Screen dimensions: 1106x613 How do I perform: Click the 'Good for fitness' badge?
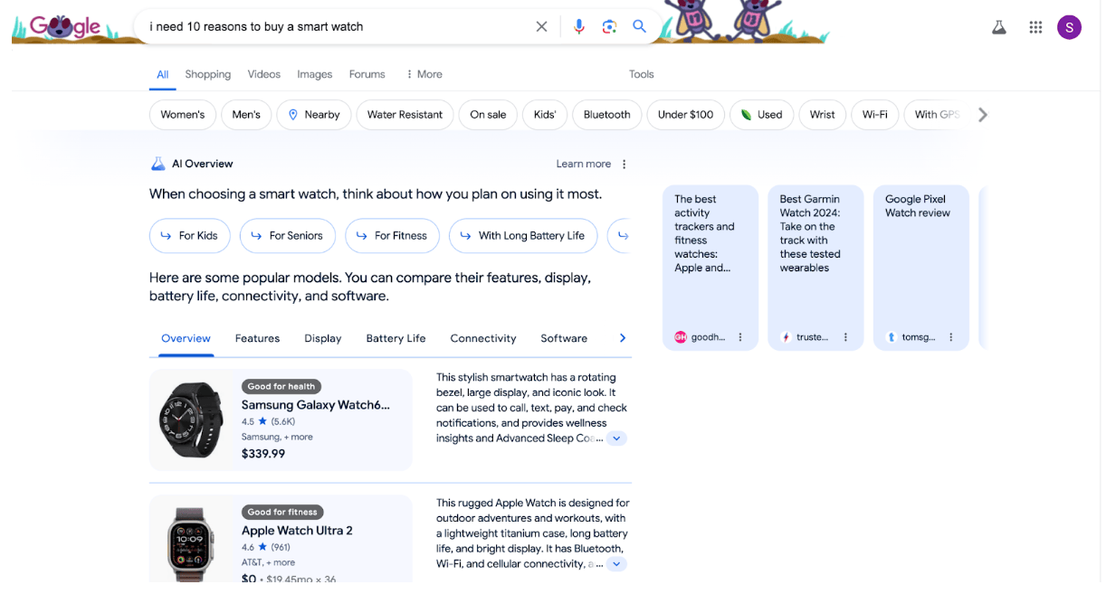282,512
